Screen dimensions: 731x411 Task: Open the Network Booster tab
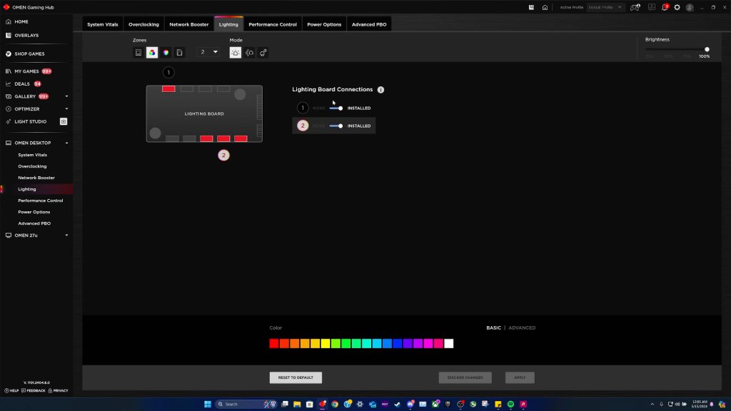pyautogui.click(x=189, y=24)
